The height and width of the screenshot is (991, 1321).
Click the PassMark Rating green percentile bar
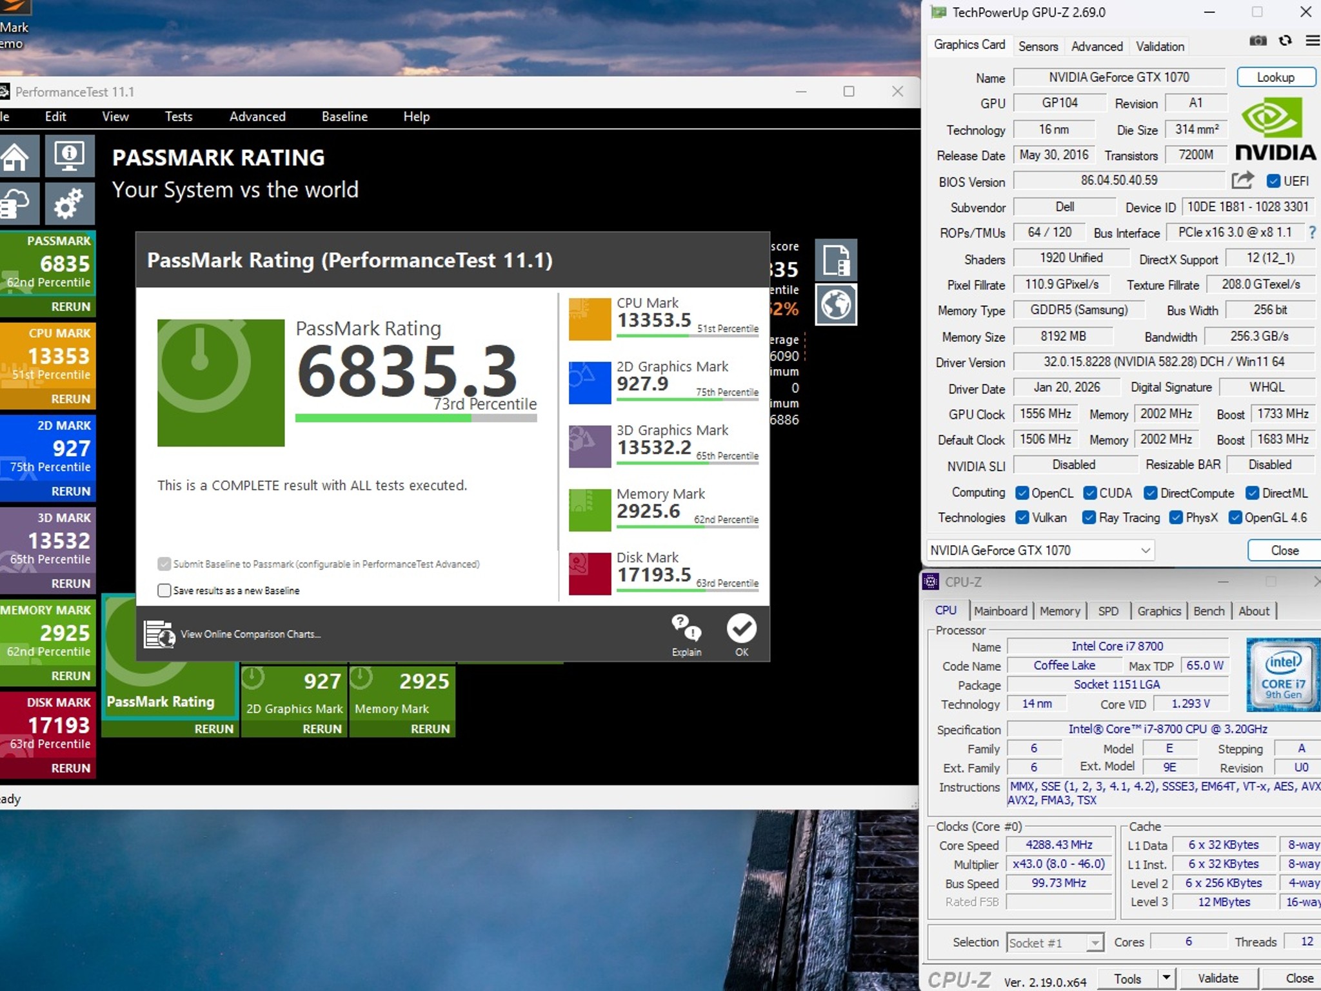pos(416,418)
